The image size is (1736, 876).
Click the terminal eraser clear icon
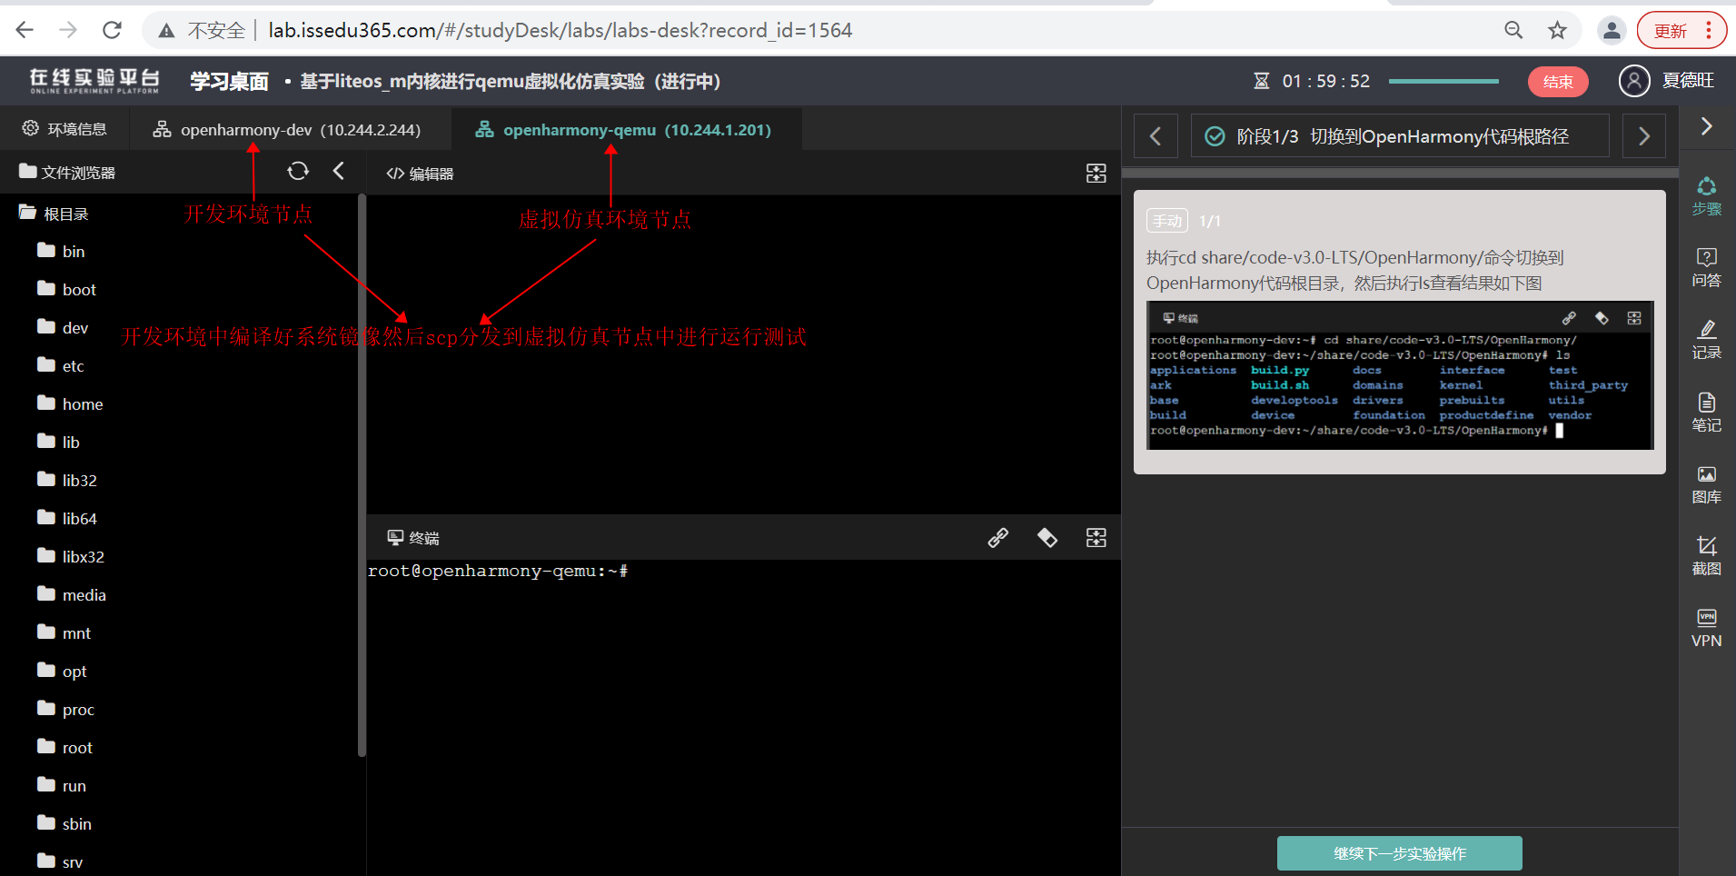click(1047, 538)
